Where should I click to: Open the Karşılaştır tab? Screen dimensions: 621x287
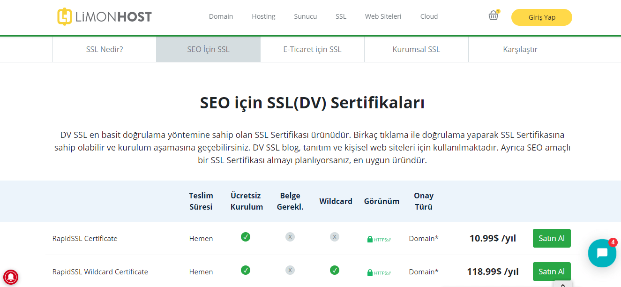pos(520,49)
